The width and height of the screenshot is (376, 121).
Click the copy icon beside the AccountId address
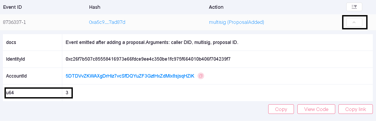pyautogui.click(x=201, y=76)
